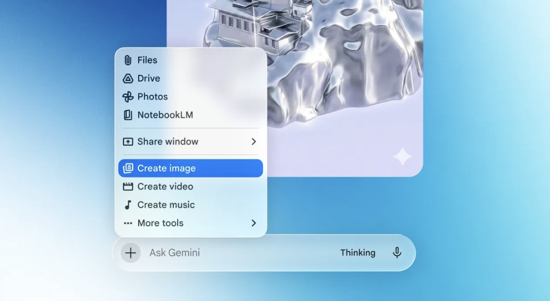Click the More tools ellipsis icon
Screen dimensions: 550x301
(x=128, y=223)
